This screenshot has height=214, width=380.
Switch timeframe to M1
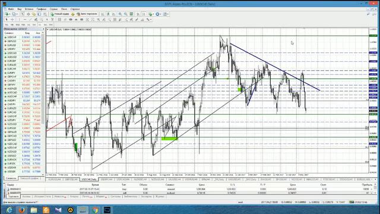(x=7, y=25)
